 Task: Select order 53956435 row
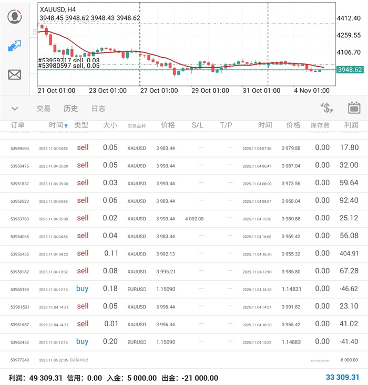click(x=184, y=254)
